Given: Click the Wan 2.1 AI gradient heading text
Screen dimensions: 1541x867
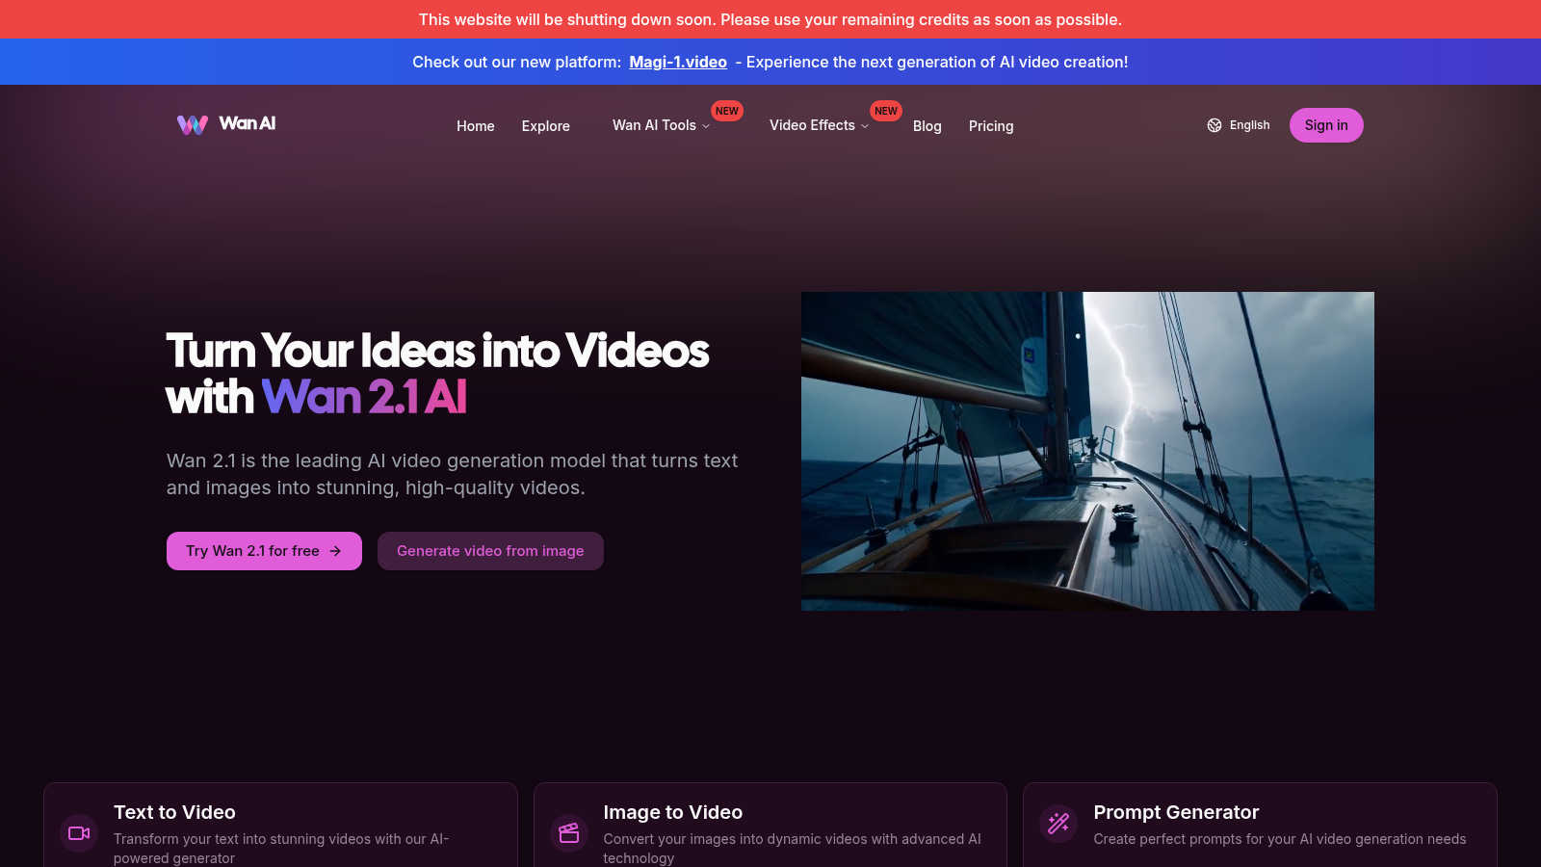Looking at the screenshot, I should pyautogui.click(x=364, y=397).
